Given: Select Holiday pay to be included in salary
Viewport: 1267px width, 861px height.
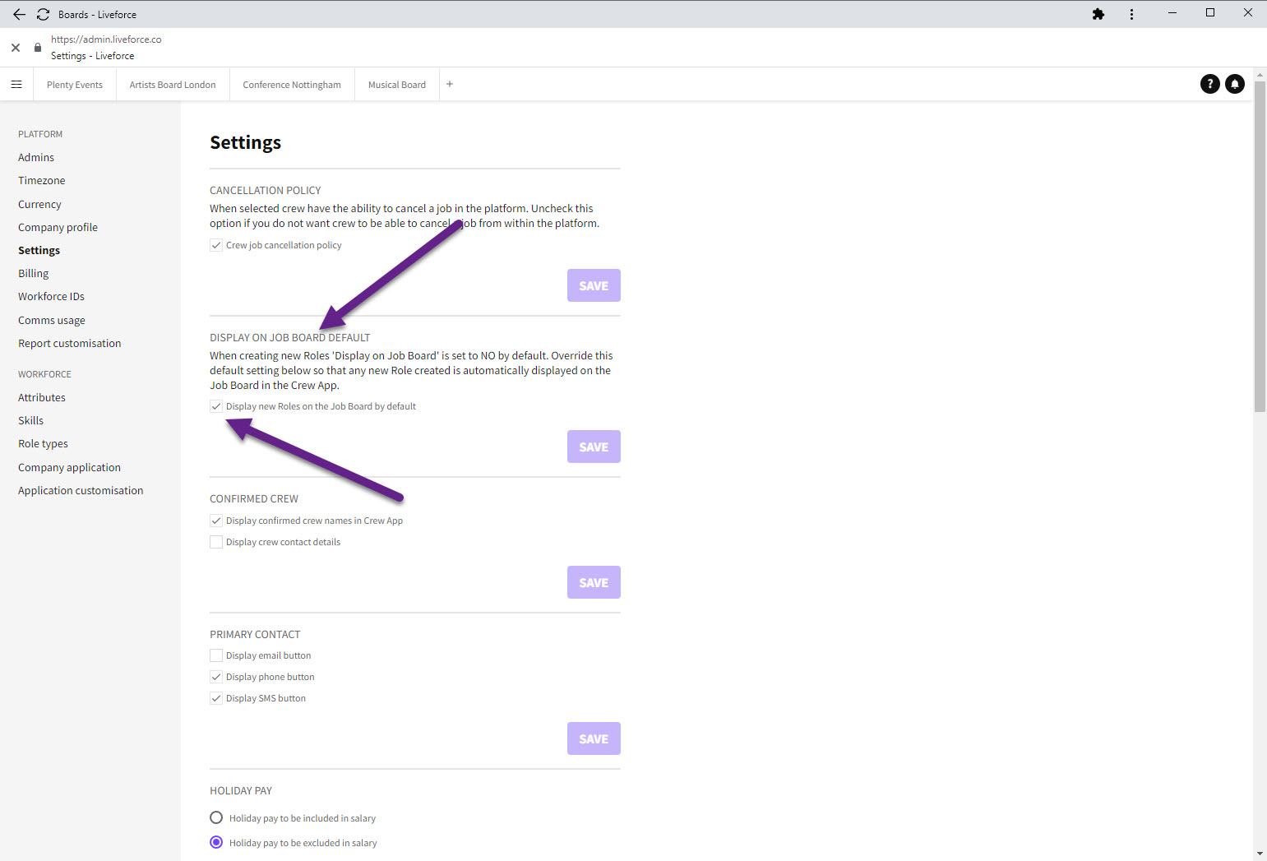Looking at the screenshot, I should click(216, 817).
